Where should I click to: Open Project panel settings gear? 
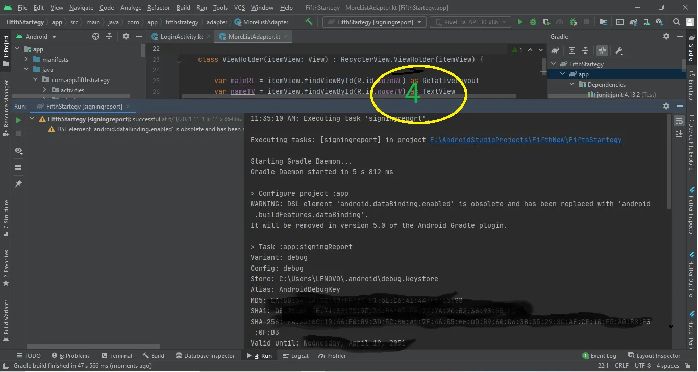[x=126, y=36]
